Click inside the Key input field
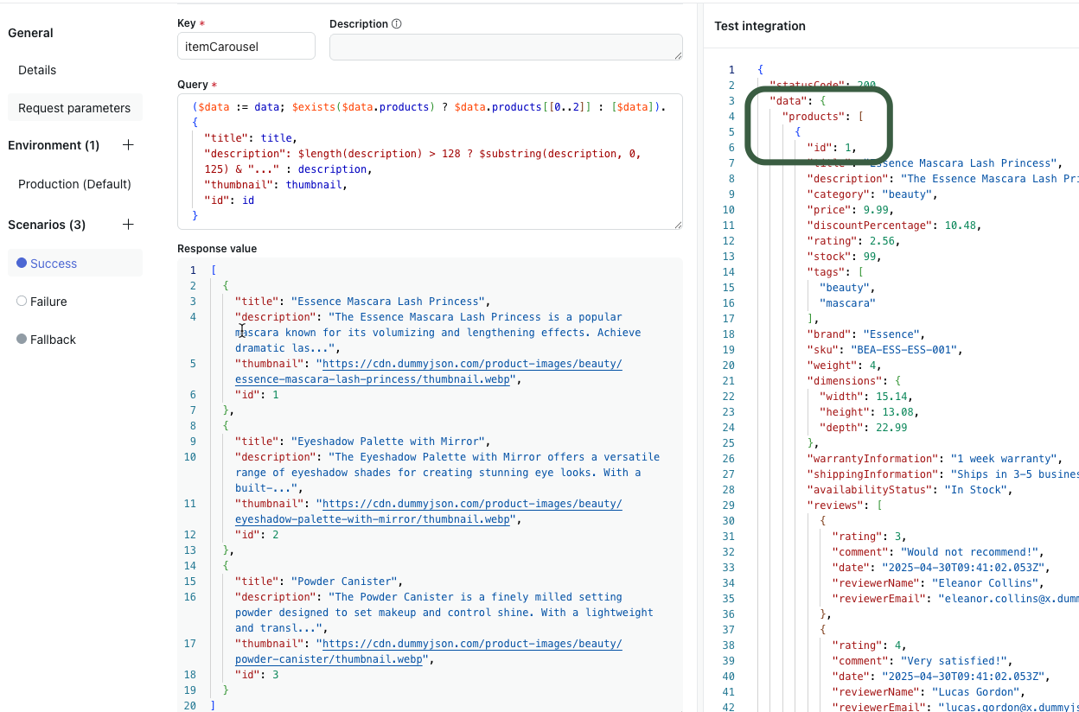This screenshot has width=1079, height=712. click(246, 47)
